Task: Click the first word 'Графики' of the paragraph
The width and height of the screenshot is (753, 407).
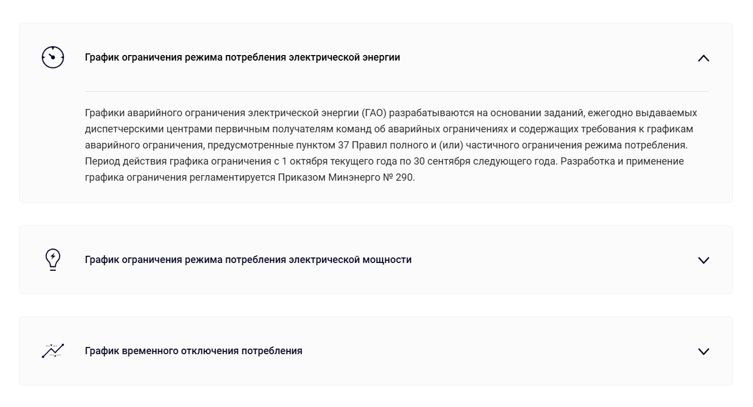Action: tap(105, 113)
